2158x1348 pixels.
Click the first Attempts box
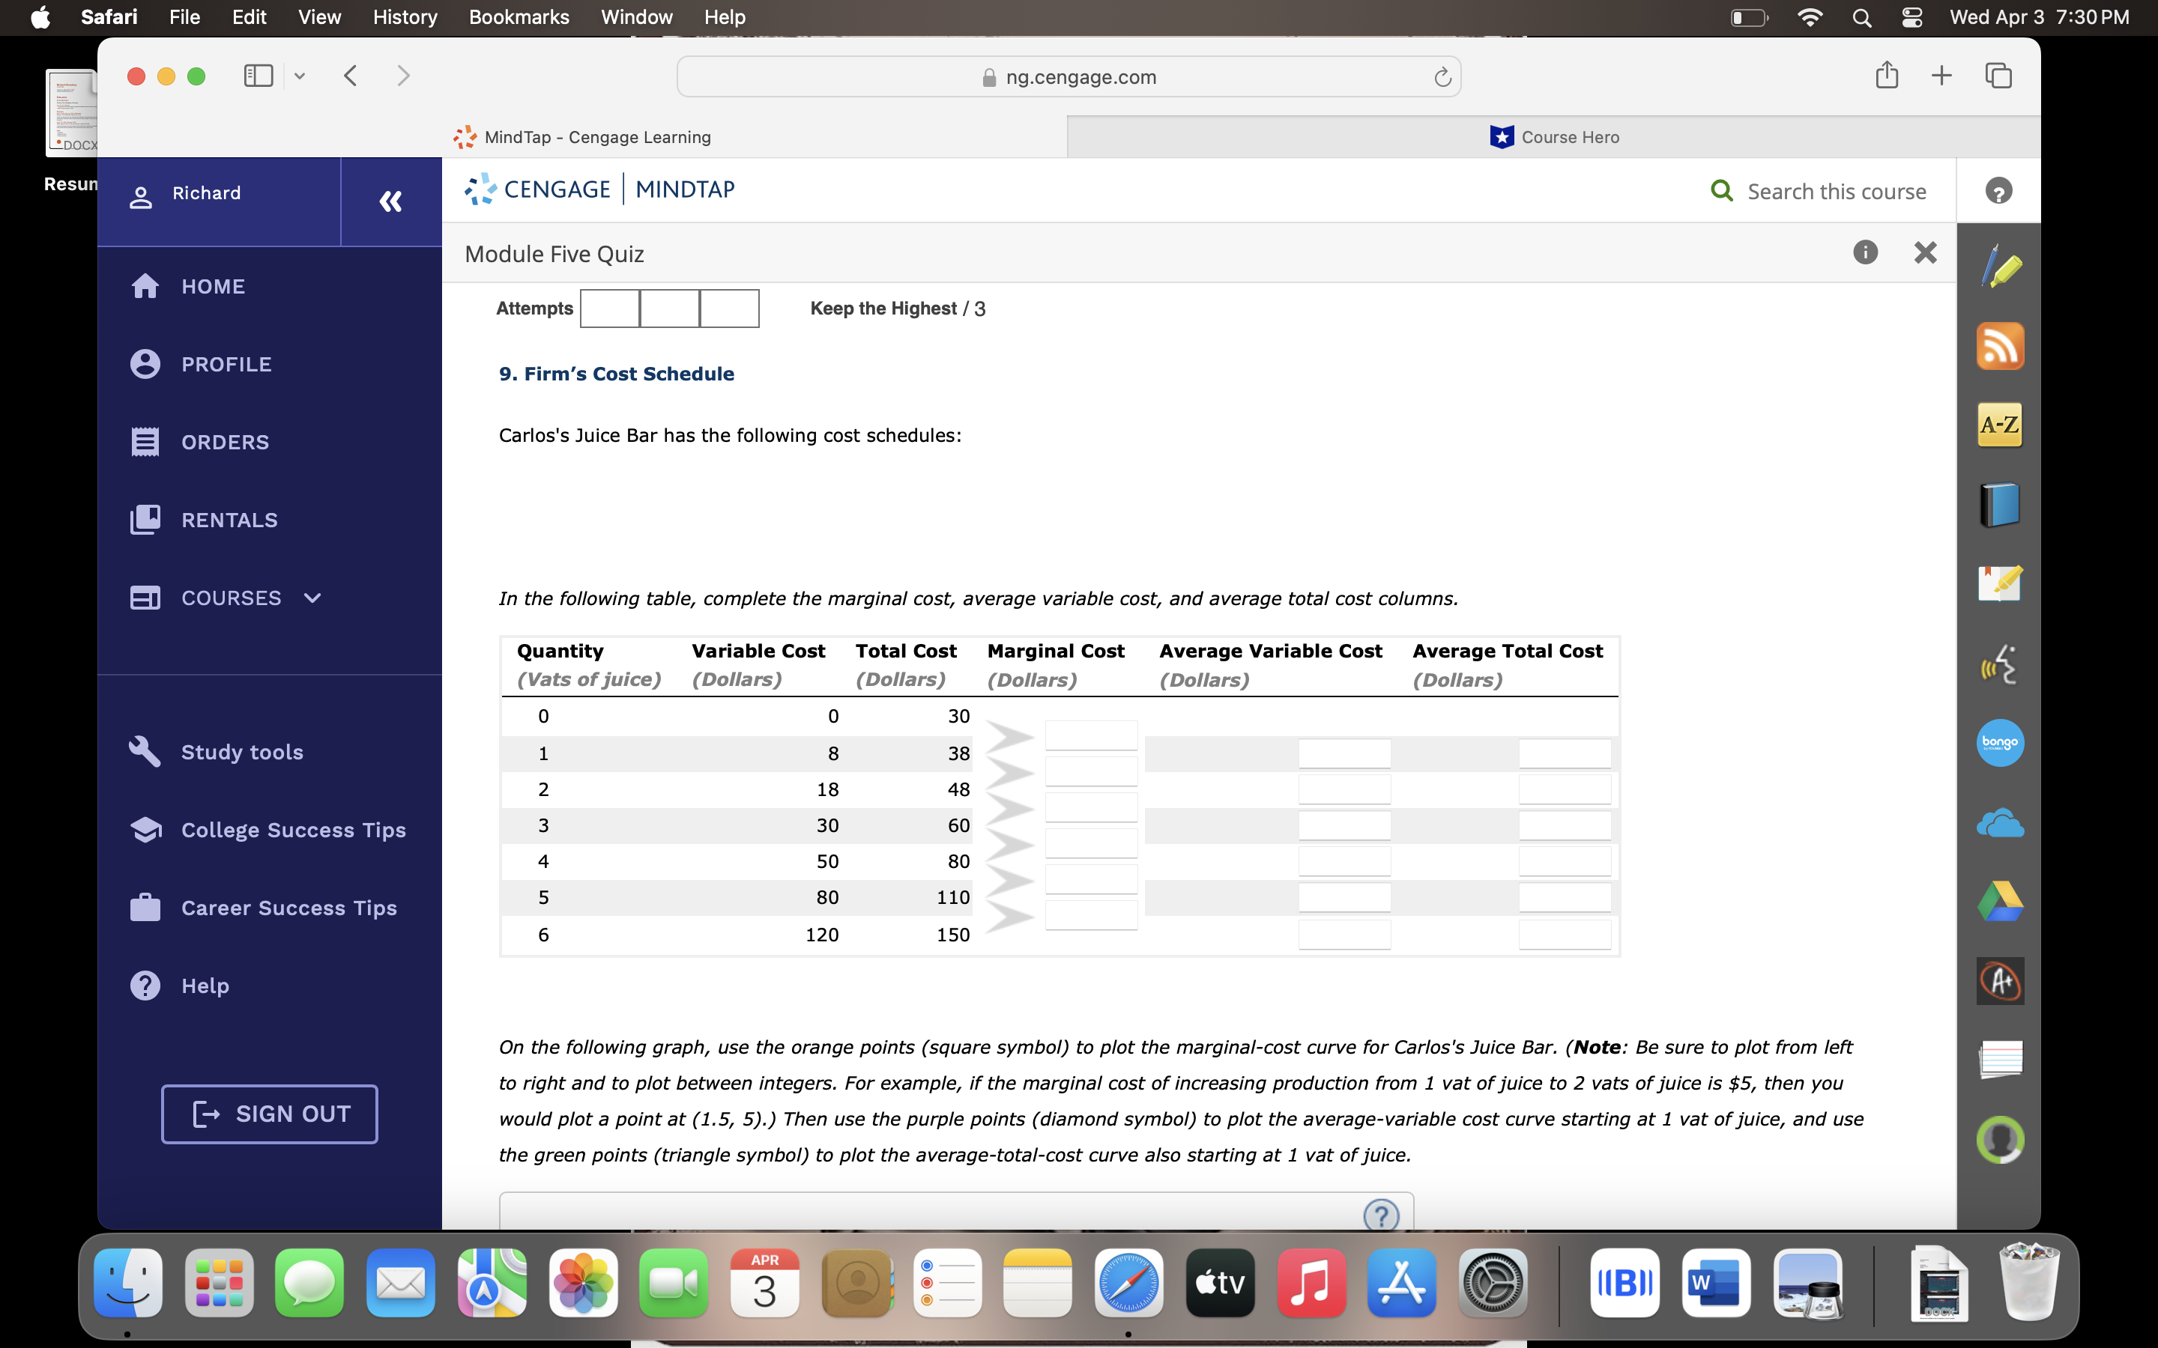(610, 308)
